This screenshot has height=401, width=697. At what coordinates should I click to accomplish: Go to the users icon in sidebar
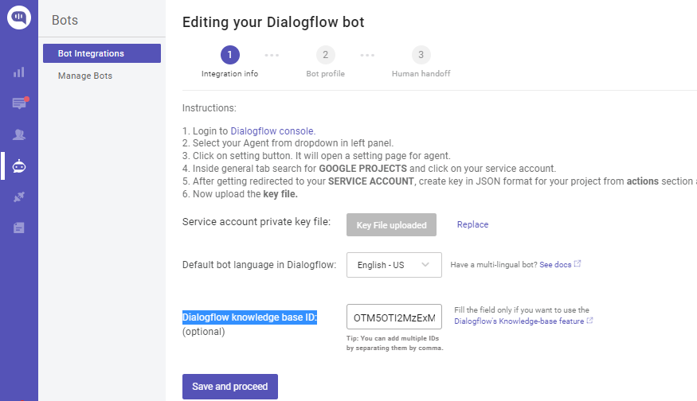[x=19, y=134]
